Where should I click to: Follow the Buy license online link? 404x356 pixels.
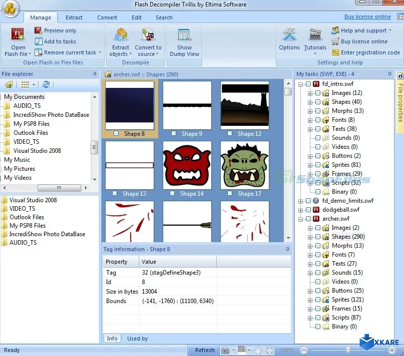(367, 16)
